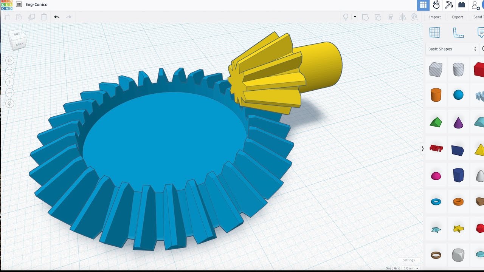The height and width of the screenshot is (272, 484).
Task: Click the TOP face of view cube
Action: (x=17, y=34)
